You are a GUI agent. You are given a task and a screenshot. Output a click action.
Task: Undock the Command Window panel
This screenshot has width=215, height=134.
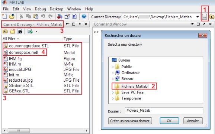204,24
